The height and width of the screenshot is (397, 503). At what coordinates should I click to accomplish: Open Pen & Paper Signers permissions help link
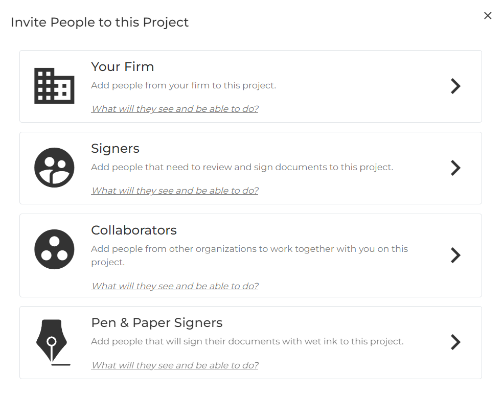(x=175, y=365)
